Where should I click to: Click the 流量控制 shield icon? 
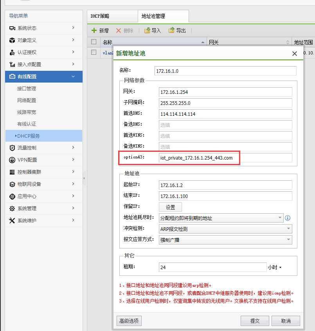(12, 148)
